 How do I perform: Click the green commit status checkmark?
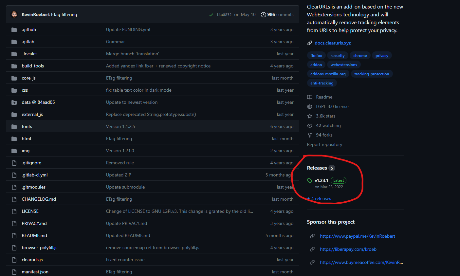tap(211, 15)
